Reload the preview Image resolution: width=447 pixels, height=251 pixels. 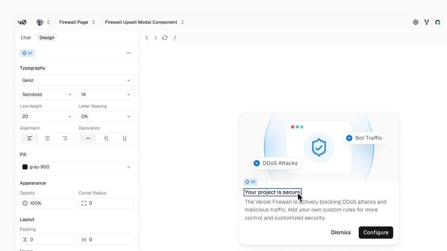click(165, 38)
